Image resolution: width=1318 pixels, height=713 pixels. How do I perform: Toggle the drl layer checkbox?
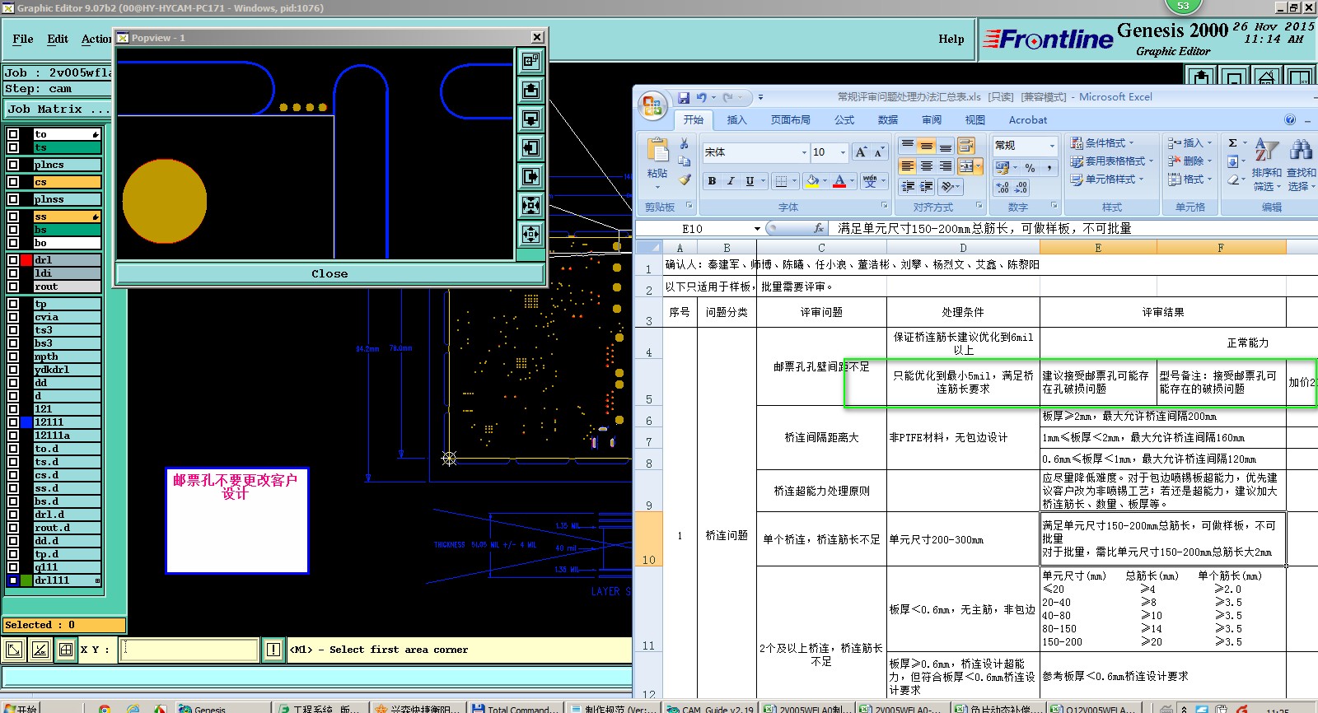[13, 260]
